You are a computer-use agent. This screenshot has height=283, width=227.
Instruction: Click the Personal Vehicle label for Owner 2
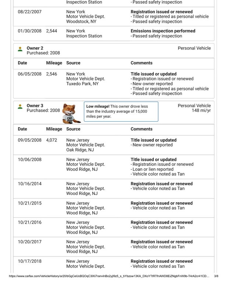[x=194, y=48]
